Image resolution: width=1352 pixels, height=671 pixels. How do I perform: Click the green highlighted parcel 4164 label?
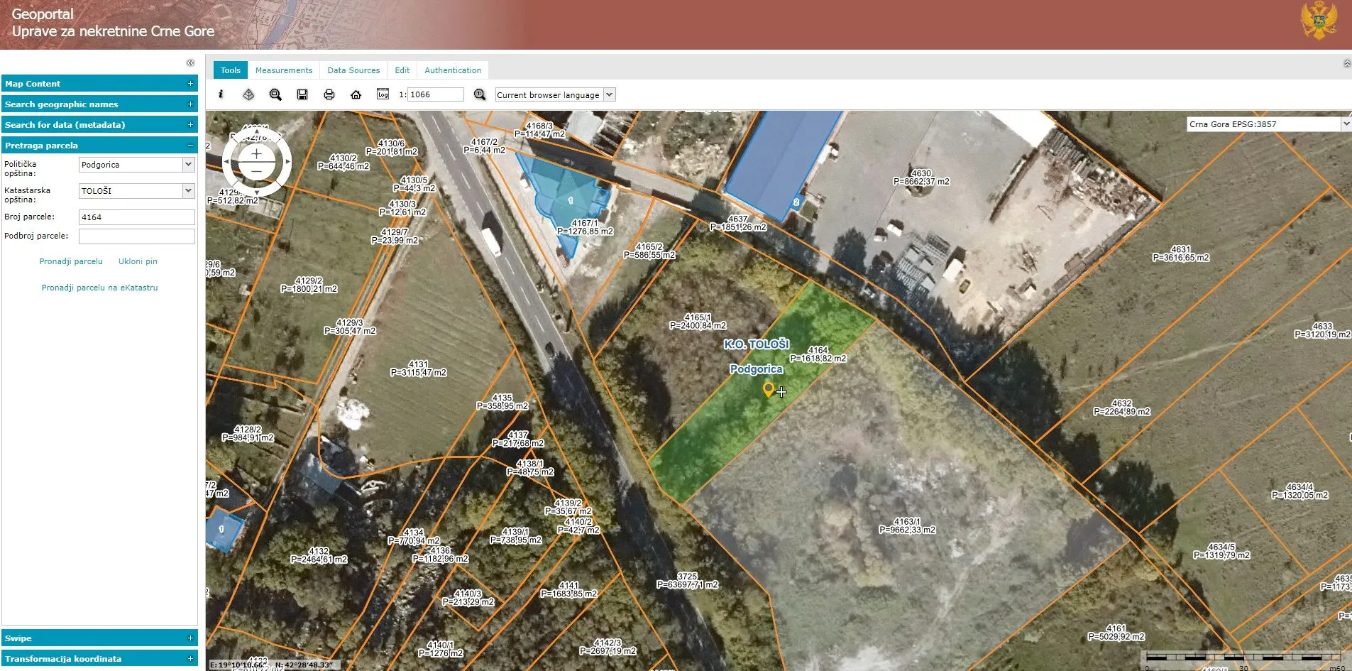818,354
